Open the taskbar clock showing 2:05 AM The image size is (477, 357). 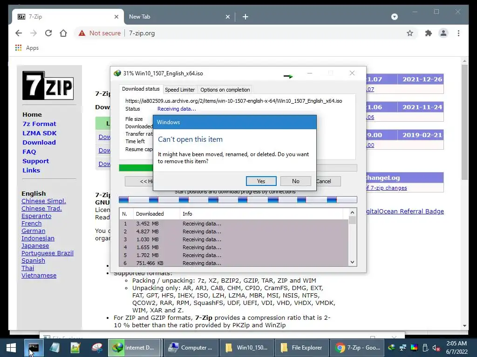pos(457,348)
